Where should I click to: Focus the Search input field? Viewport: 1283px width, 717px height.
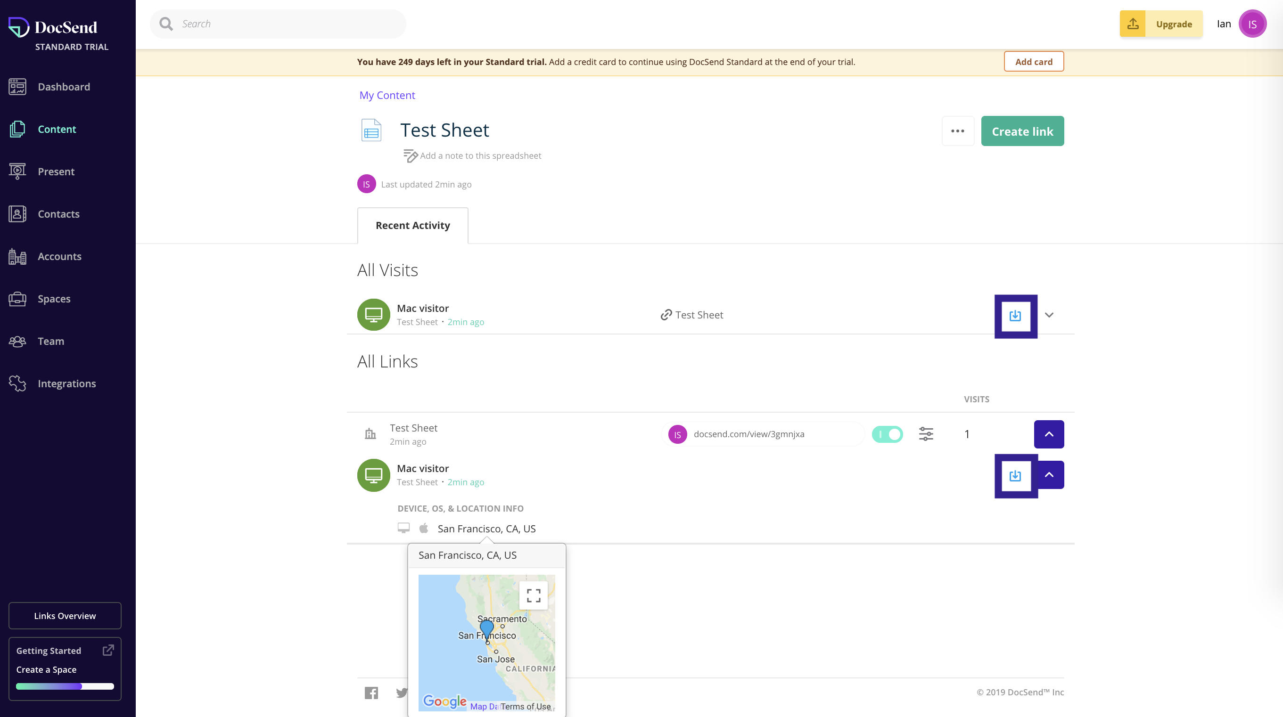(278, 24)
